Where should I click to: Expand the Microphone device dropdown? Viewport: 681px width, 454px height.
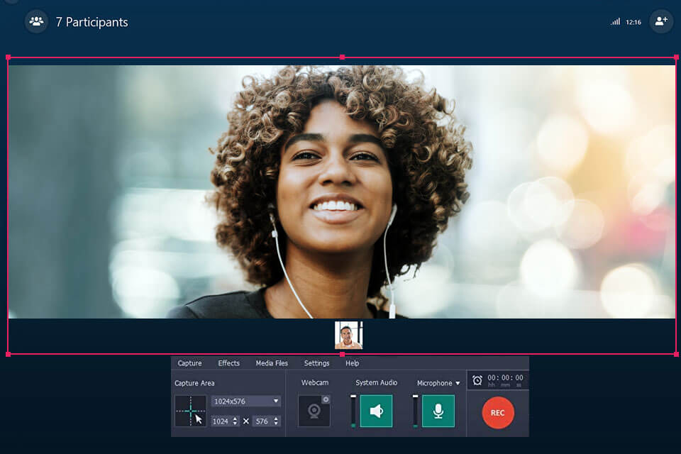point(458,383)
